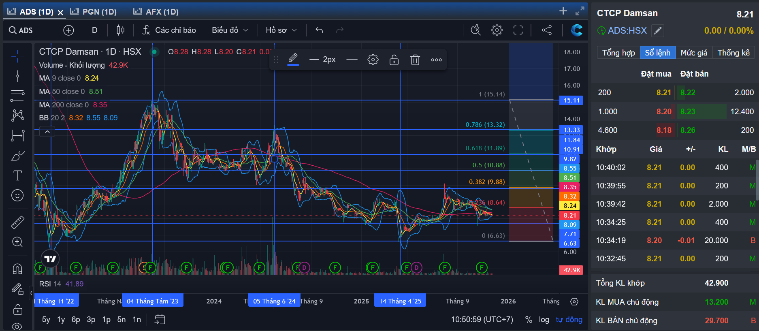Undo the last chart action
The width and height of the screenshot is (759, 331).
319,30
